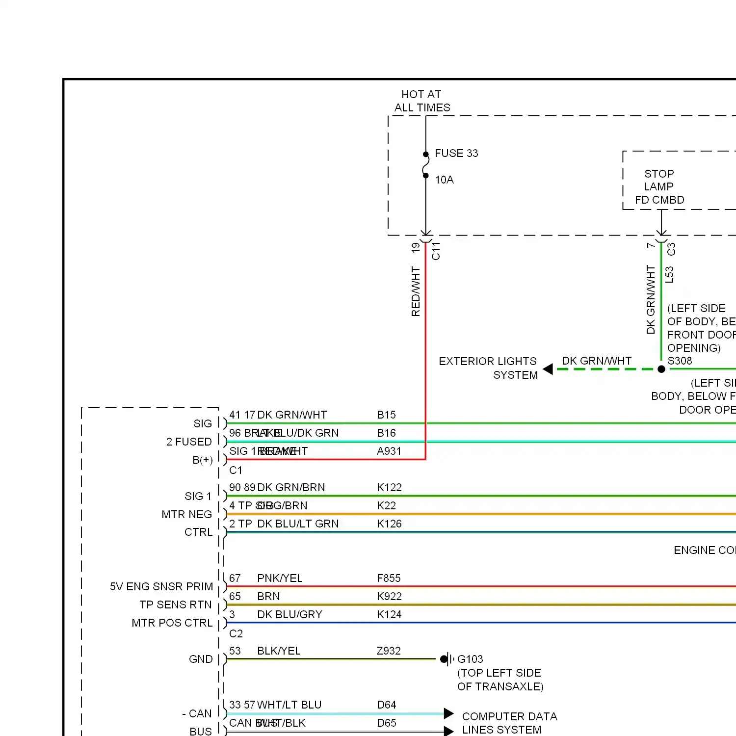The width and height of the screenshot is (736, 736).
Task: Click the "C2" connector label
Action: click(x=236, y=633)
